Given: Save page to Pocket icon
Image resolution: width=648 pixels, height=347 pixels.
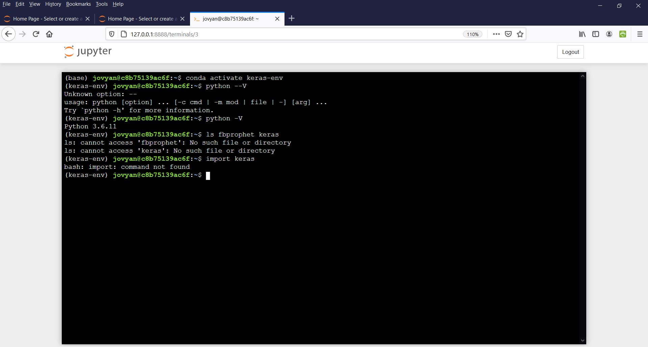Looking at the screenshot, I should tap(508, 34).
